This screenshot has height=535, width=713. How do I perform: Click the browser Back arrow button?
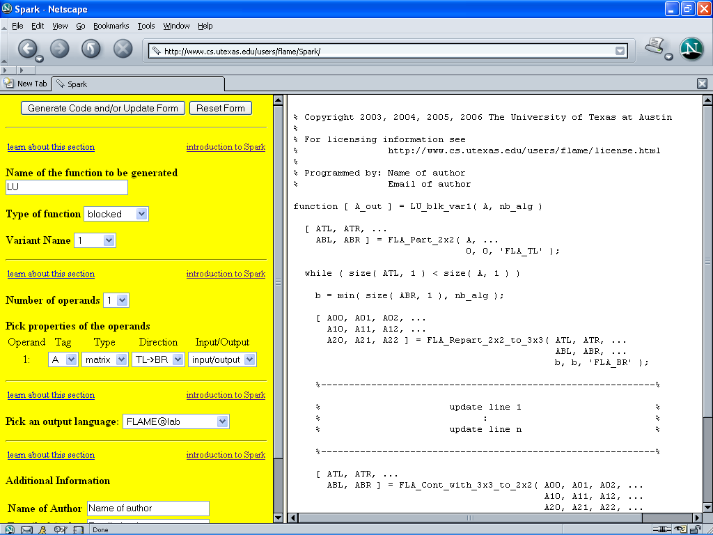pyautogui.click(x=28, y=48)
